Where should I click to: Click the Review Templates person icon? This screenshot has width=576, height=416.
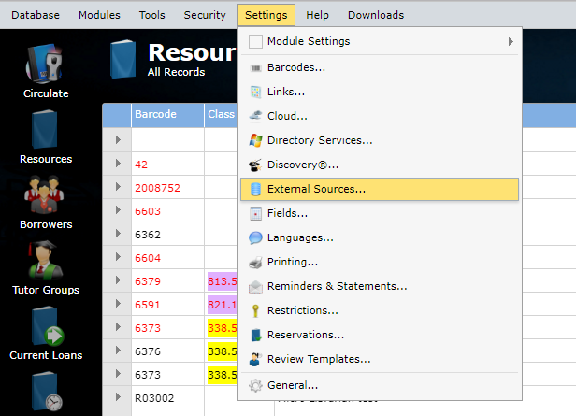point(255,359)
